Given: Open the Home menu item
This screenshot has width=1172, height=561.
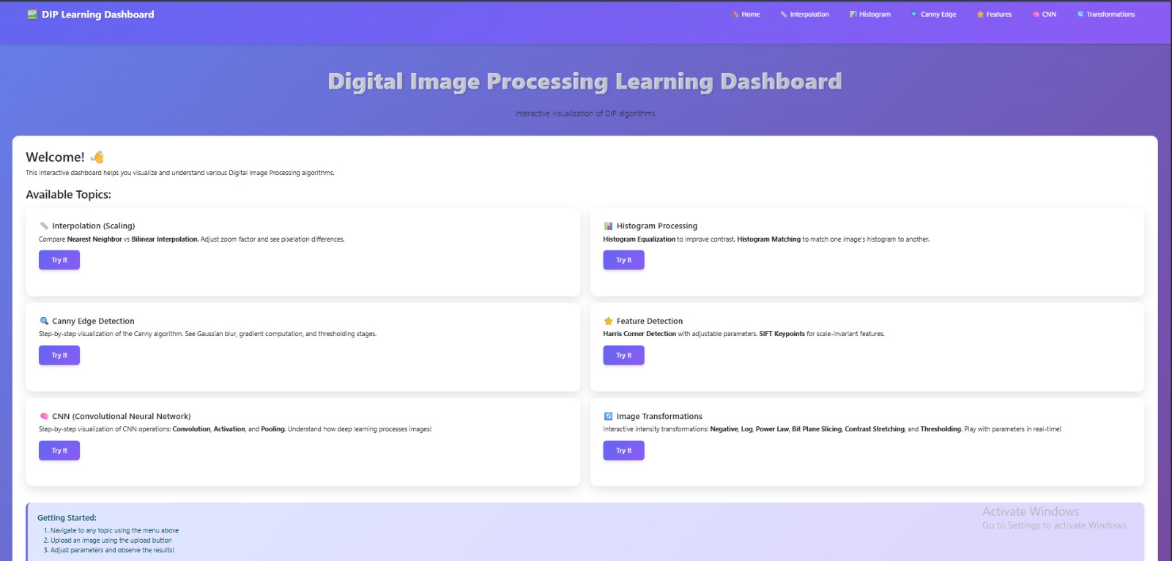Looking at the screenshot, I should tap(746, 15).
